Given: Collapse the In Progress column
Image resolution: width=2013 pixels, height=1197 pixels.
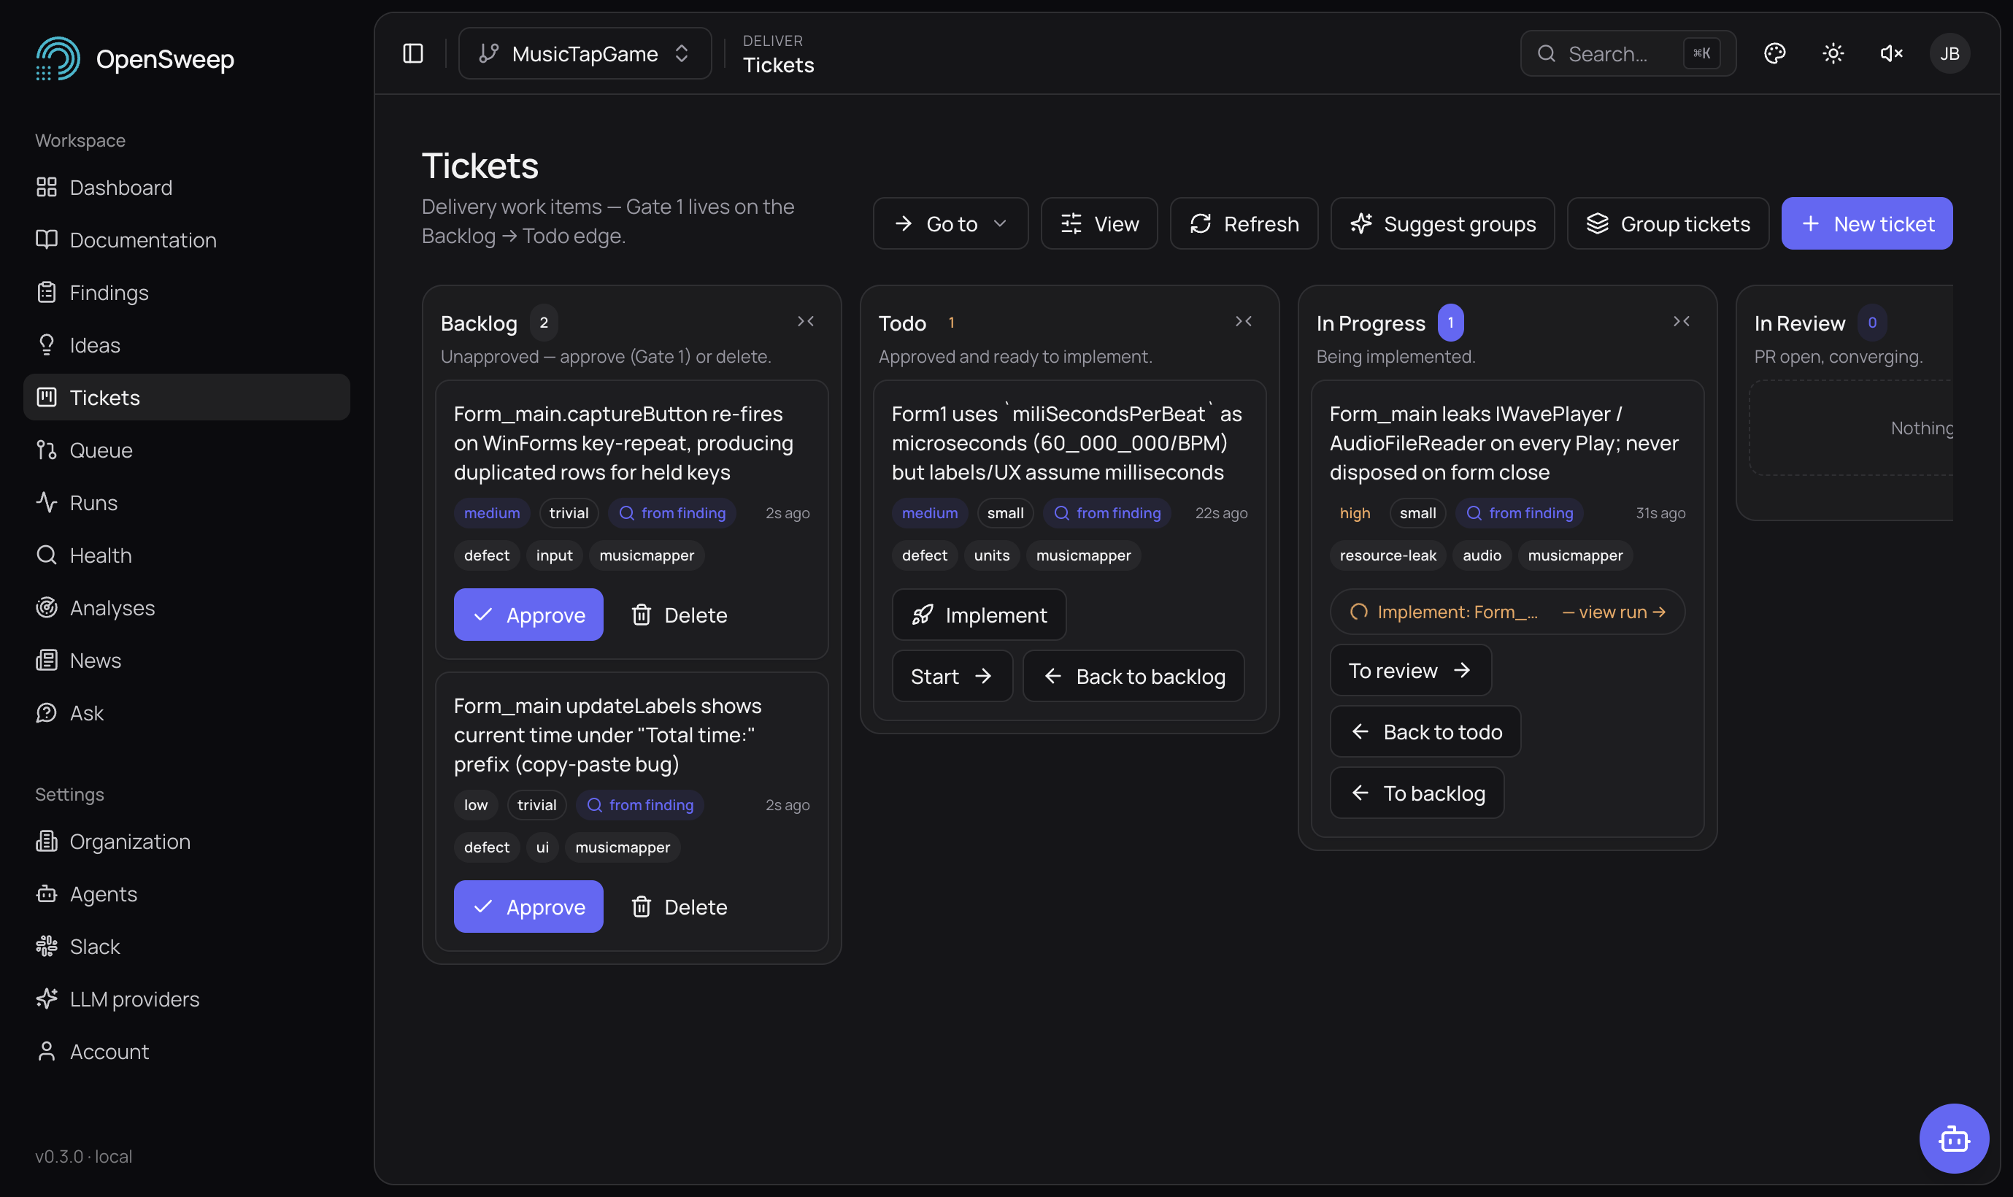Looking at the screenshot, I should pos(1681,321).
